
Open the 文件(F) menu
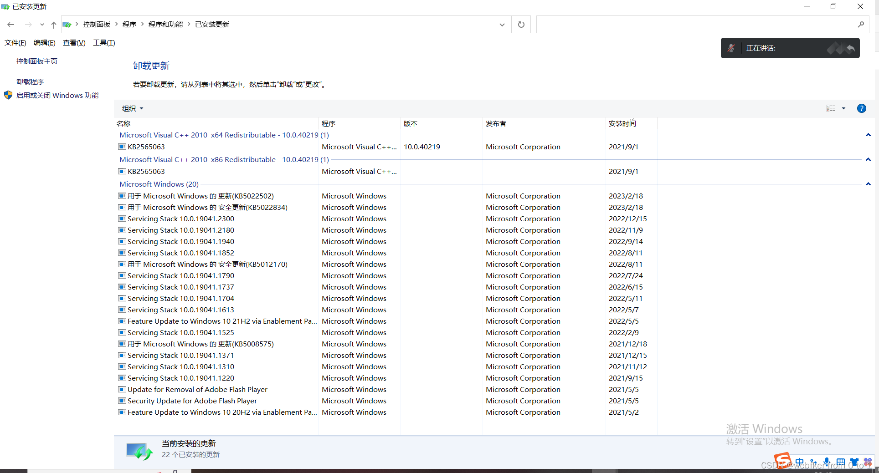[15, 43]
